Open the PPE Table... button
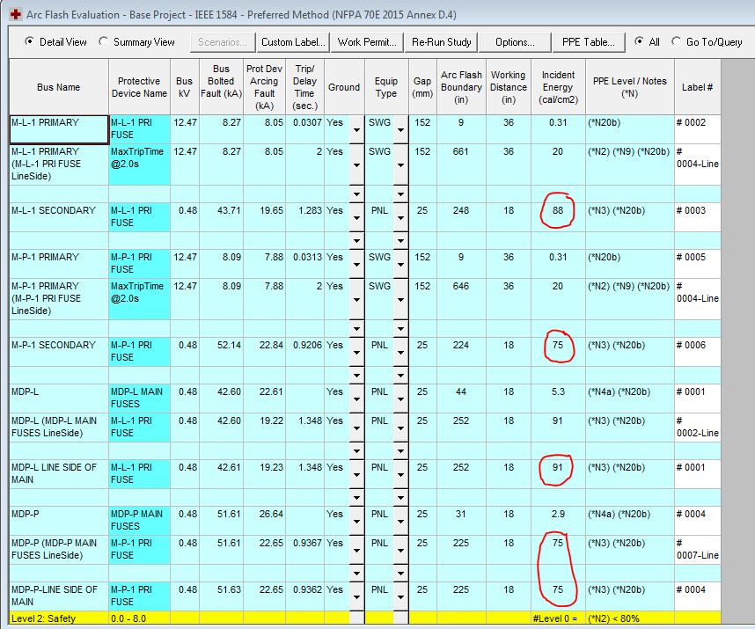755x629 pixels. 589,42
